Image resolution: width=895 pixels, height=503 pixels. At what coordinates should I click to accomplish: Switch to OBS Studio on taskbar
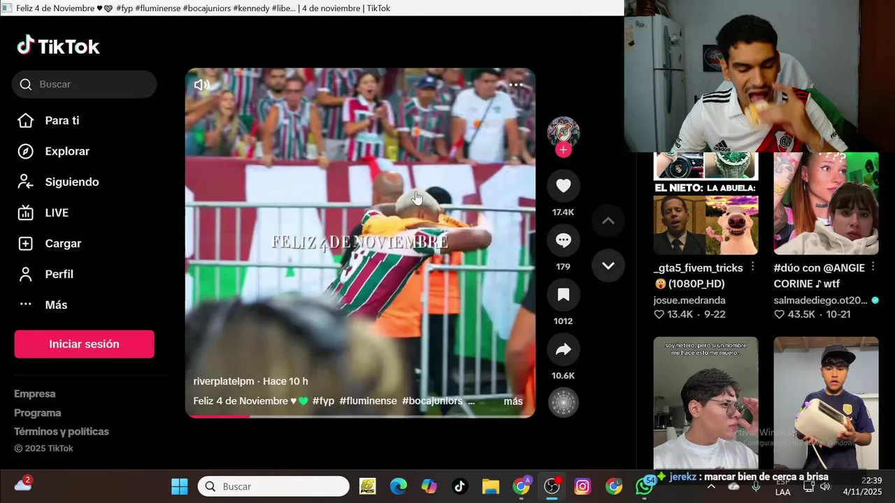(552, 486)
